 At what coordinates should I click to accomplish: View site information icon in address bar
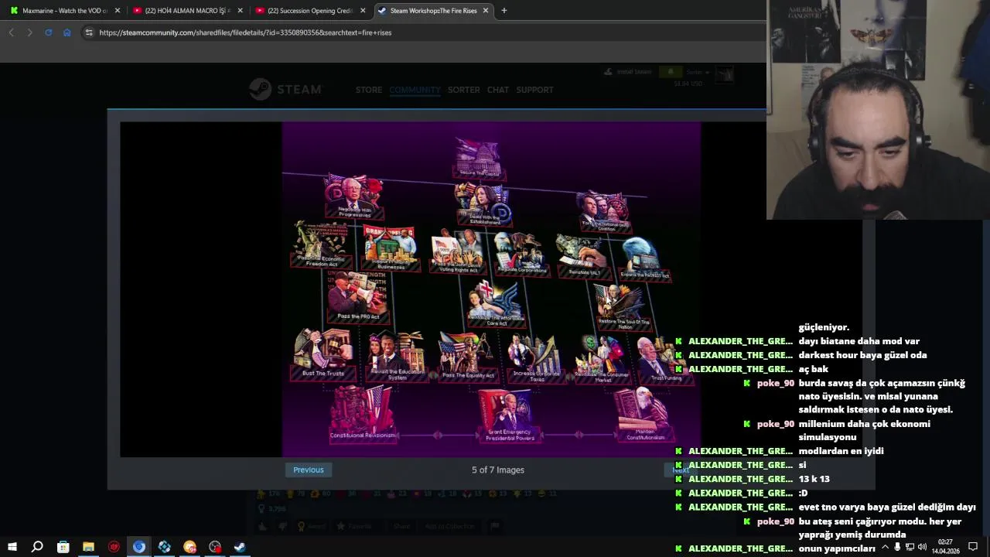pyautogui.click(x=89, y=32)
